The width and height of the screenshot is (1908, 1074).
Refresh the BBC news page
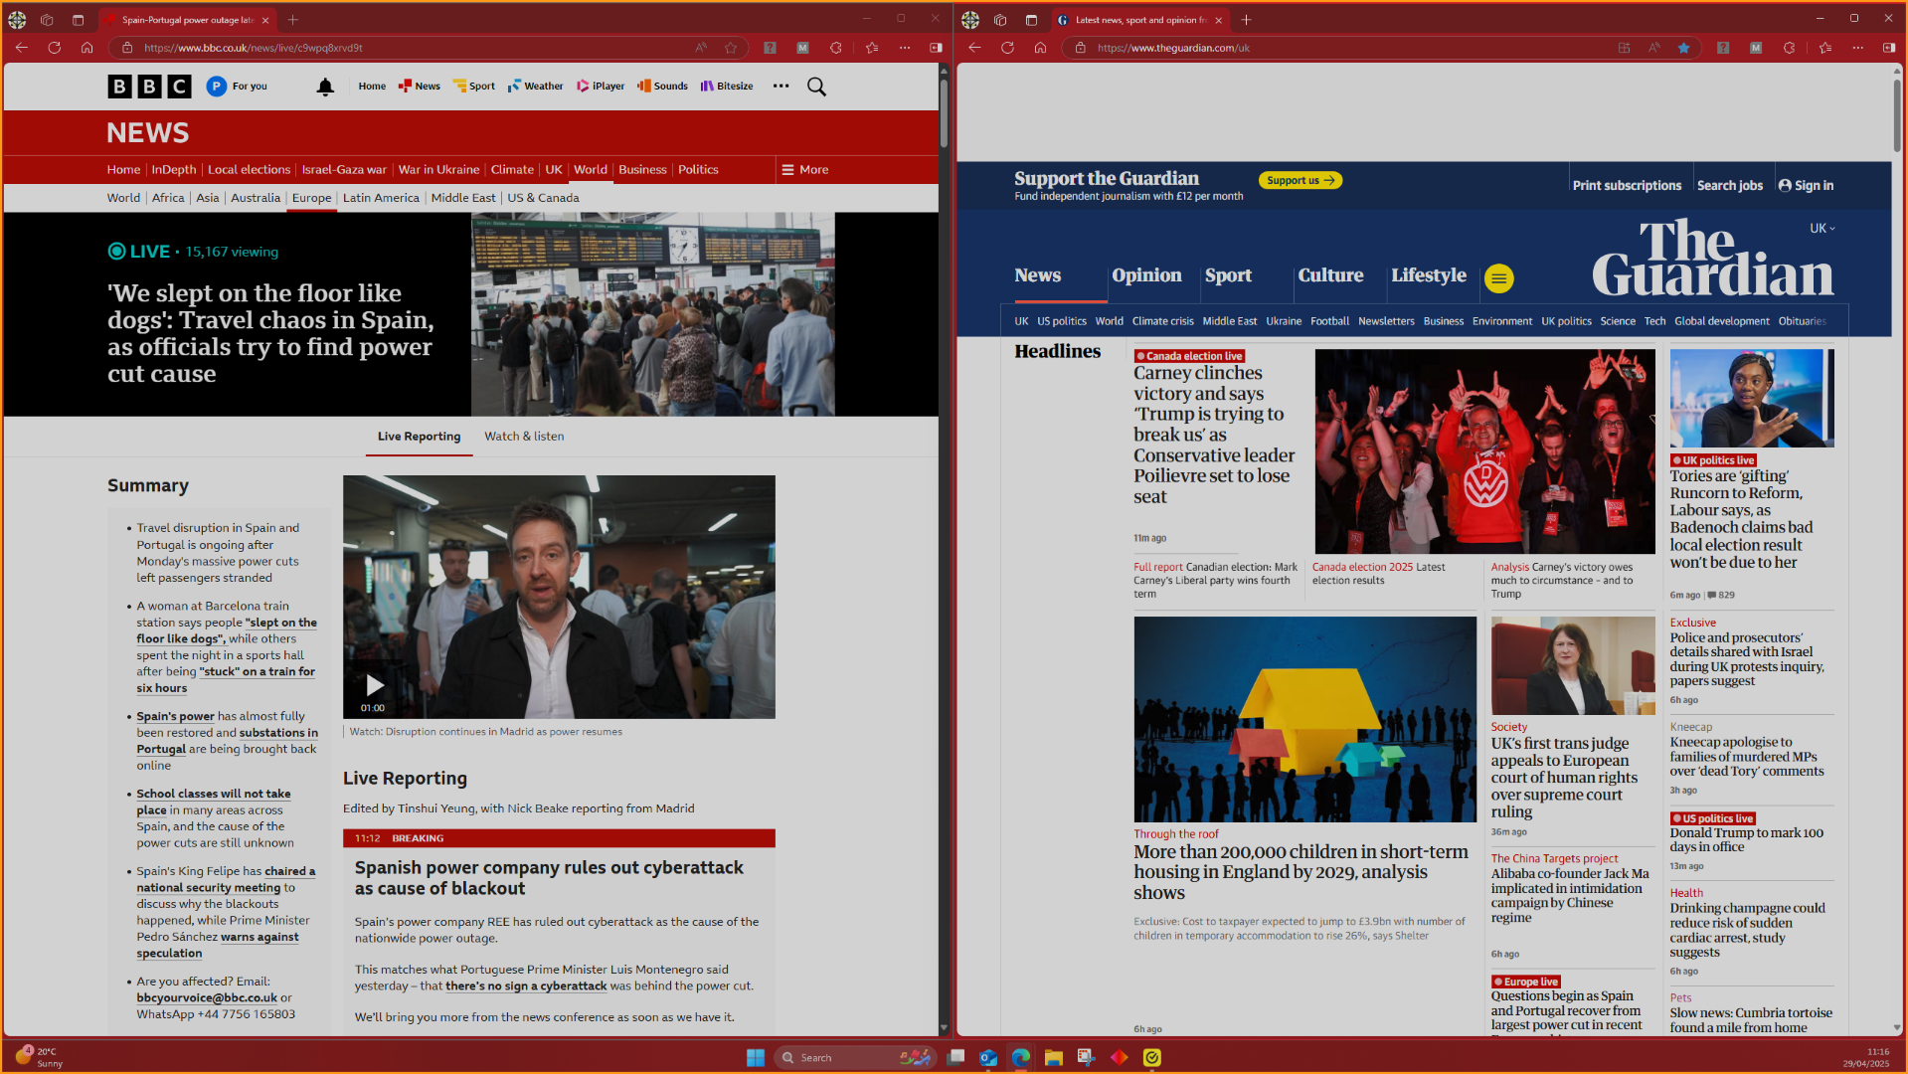tap(55, 48)
